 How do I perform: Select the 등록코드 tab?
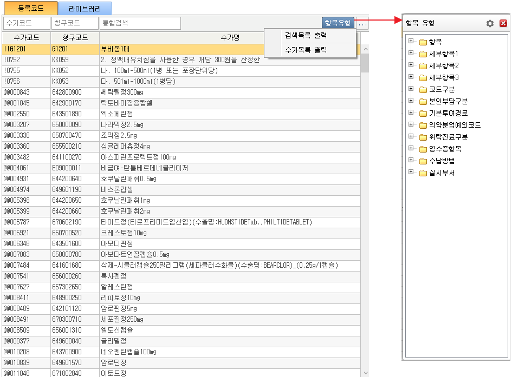click(29, 9)
